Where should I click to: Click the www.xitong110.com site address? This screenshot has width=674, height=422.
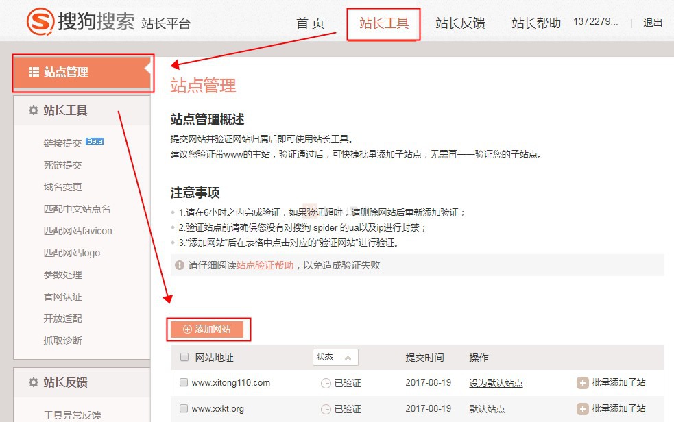pyautogui.click(x=231, y=382)
